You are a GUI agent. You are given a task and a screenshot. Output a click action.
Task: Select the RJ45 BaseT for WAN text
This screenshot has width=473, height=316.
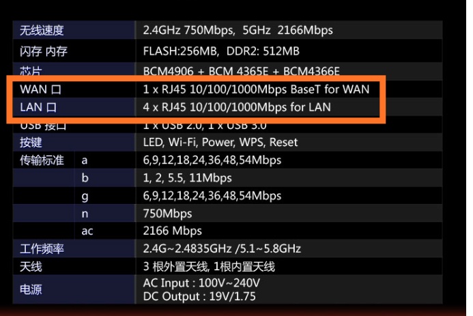(x=256, y=89)
